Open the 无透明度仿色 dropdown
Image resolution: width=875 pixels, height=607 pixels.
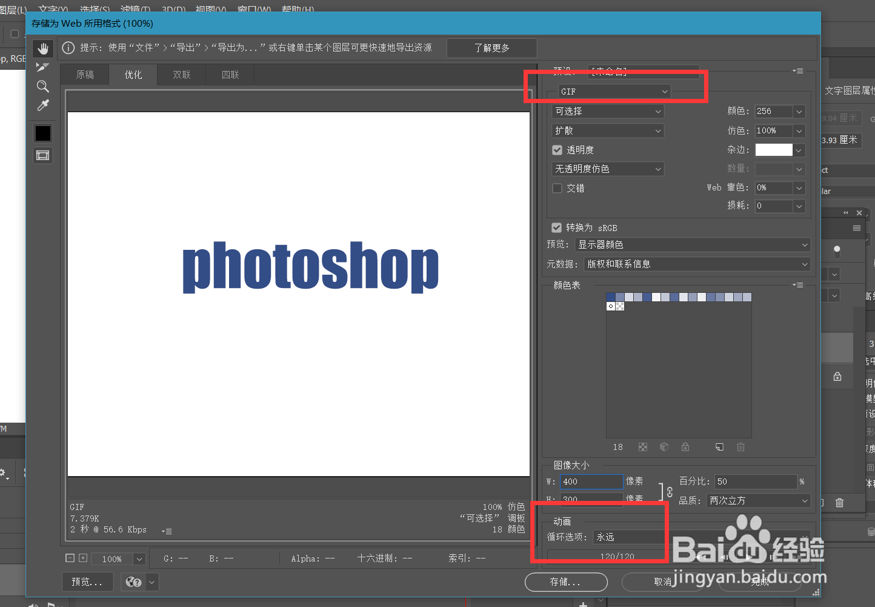pyautogui.click(x=608, y=169)
